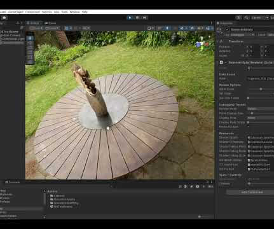Select the Scale tool in scene overlay
The image size is (274, 229).
coord(30,52)
